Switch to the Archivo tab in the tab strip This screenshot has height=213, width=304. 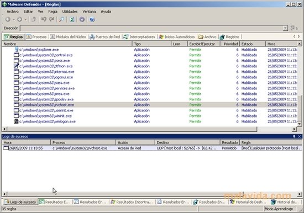coord(207,37)
